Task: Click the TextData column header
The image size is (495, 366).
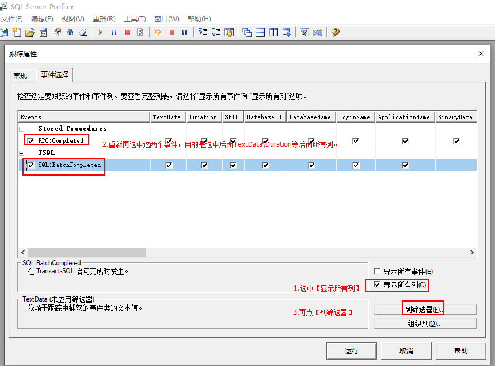Action: point(168,117)
